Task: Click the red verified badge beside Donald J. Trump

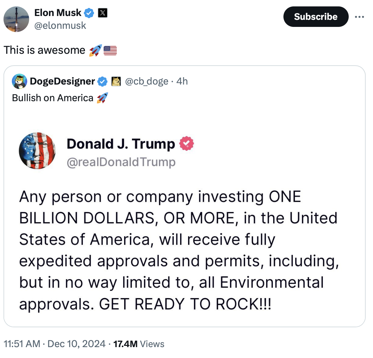Action: pos(187,143)
